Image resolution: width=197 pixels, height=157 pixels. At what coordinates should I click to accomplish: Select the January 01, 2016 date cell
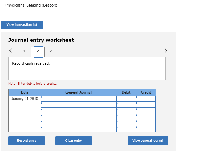click(x=25, y=99)
